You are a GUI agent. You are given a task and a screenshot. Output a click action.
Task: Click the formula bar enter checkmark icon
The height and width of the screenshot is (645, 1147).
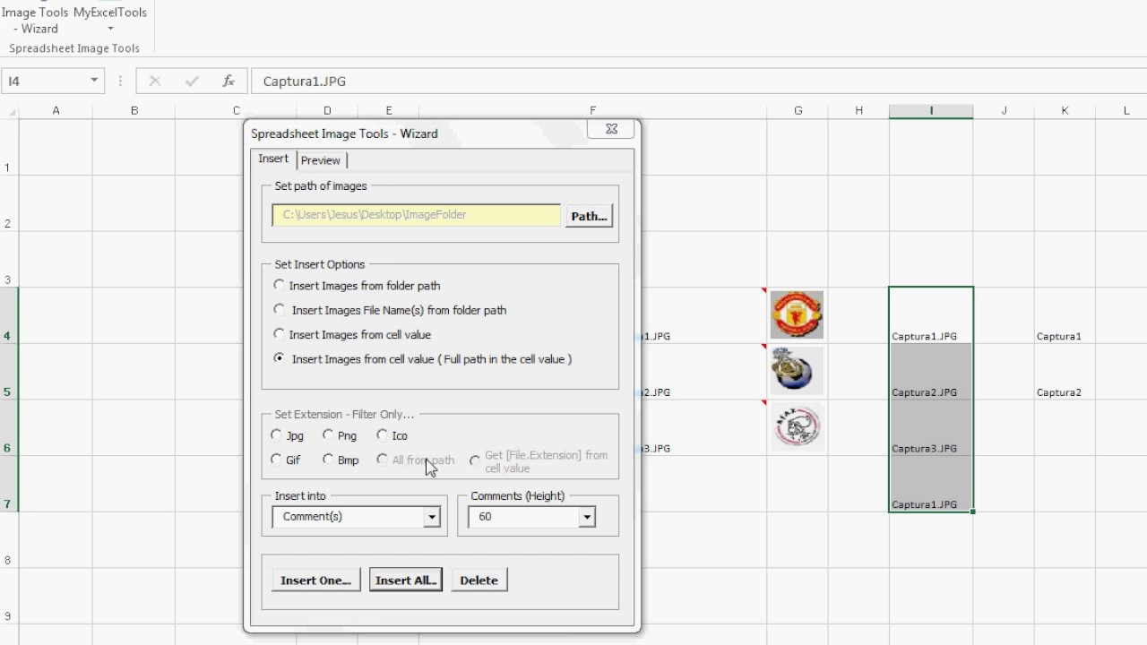[192, 81]
